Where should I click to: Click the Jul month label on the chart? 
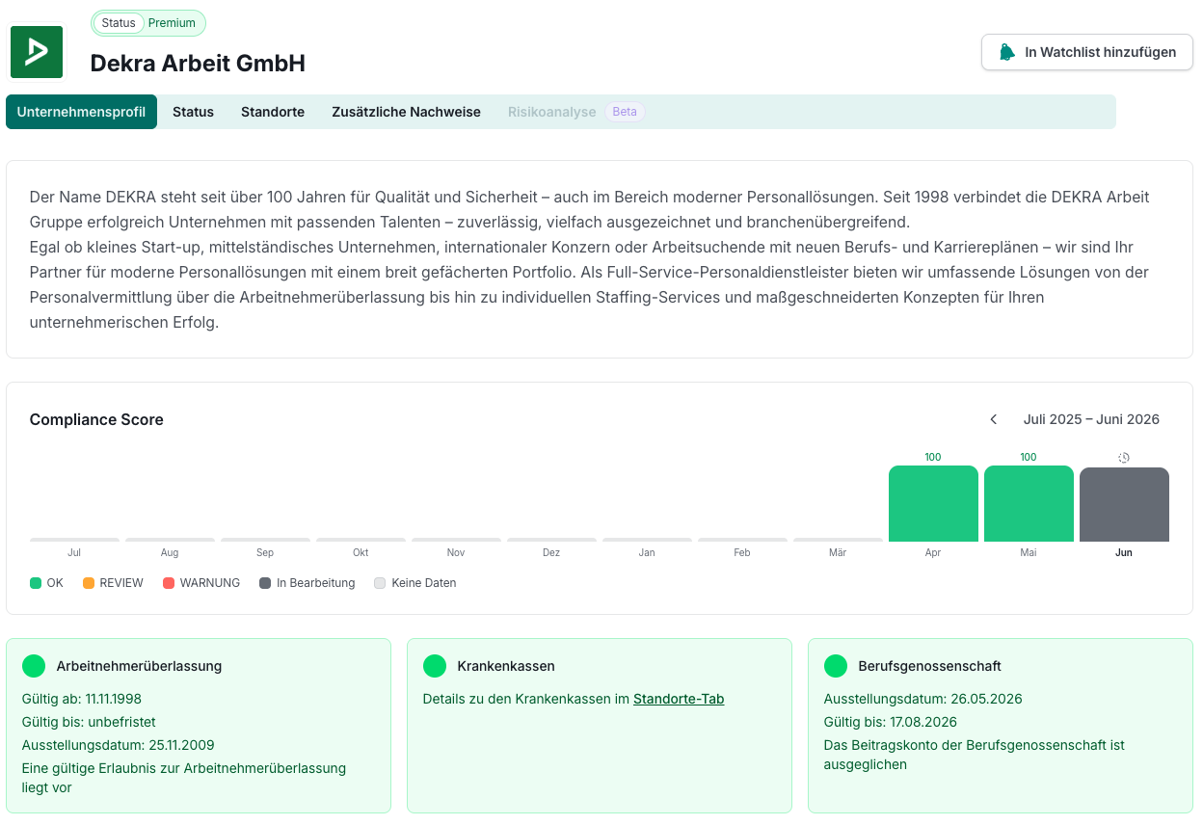[x=74, y=553]
